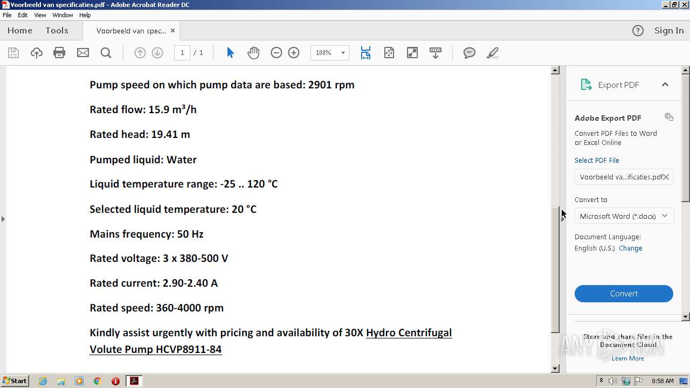Open the Edit menu
Viewport: 690px width, 388px height.
click(x=23, y=15)
